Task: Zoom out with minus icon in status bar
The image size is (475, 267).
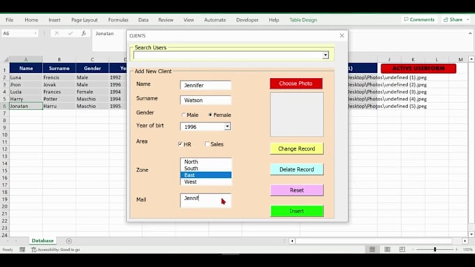Action: 413,250
